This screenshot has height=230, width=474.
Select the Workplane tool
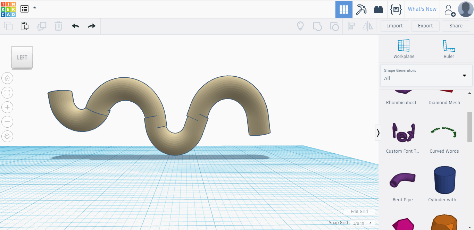[x=404, y=49]
